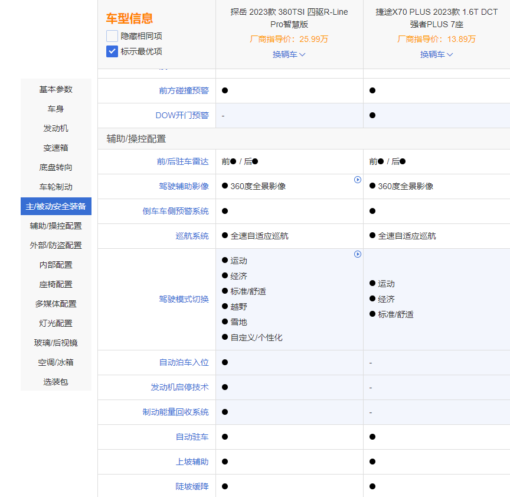Open the DOW开门预警 explanation link
Viewport: 510px width, 497px height.
(x=182, y=115)
